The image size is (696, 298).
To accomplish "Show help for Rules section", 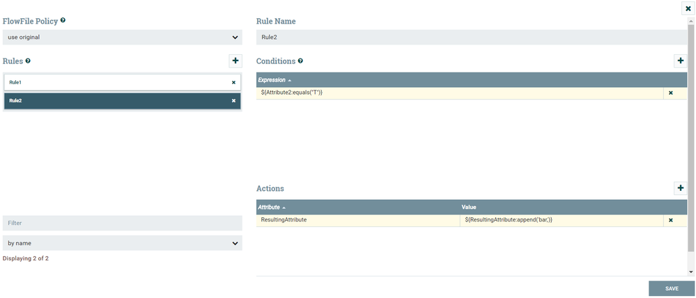I will coord(28,61).
